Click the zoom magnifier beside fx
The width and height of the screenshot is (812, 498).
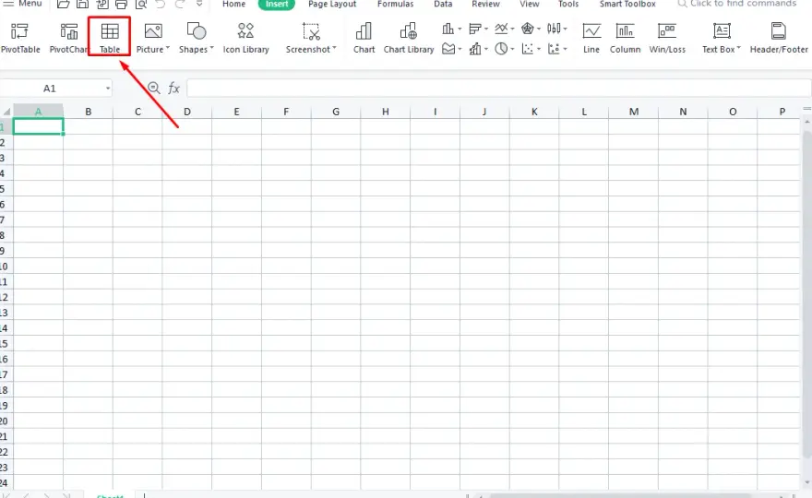(153, 88)
